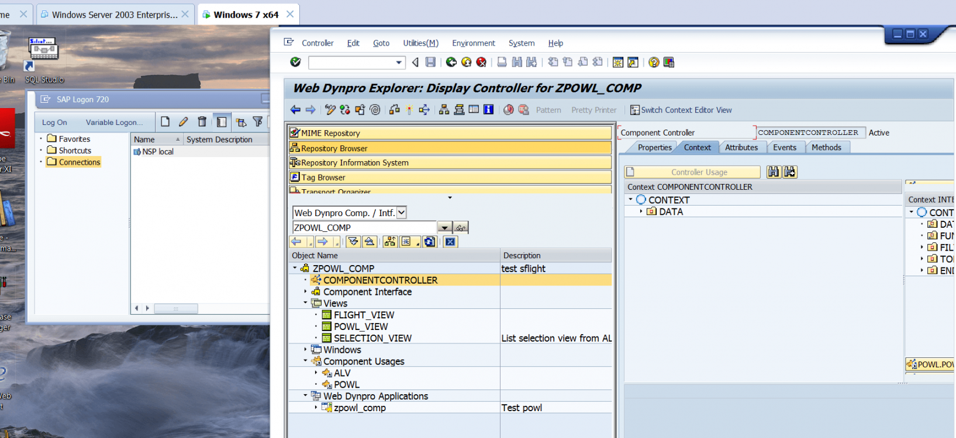
Task: Click the green Back arrow icon
Action: (x=451, y=62)
